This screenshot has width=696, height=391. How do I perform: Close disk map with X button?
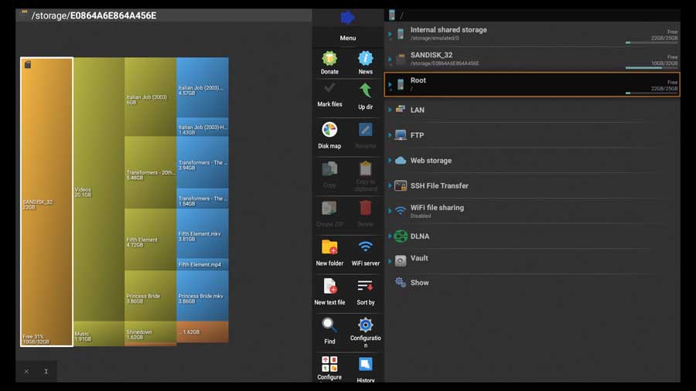(26, 372)
